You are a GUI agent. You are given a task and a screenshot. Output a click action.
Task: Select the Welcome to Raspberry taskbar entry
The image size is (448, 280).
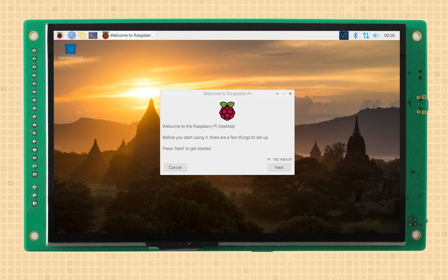tap(129, 35)
